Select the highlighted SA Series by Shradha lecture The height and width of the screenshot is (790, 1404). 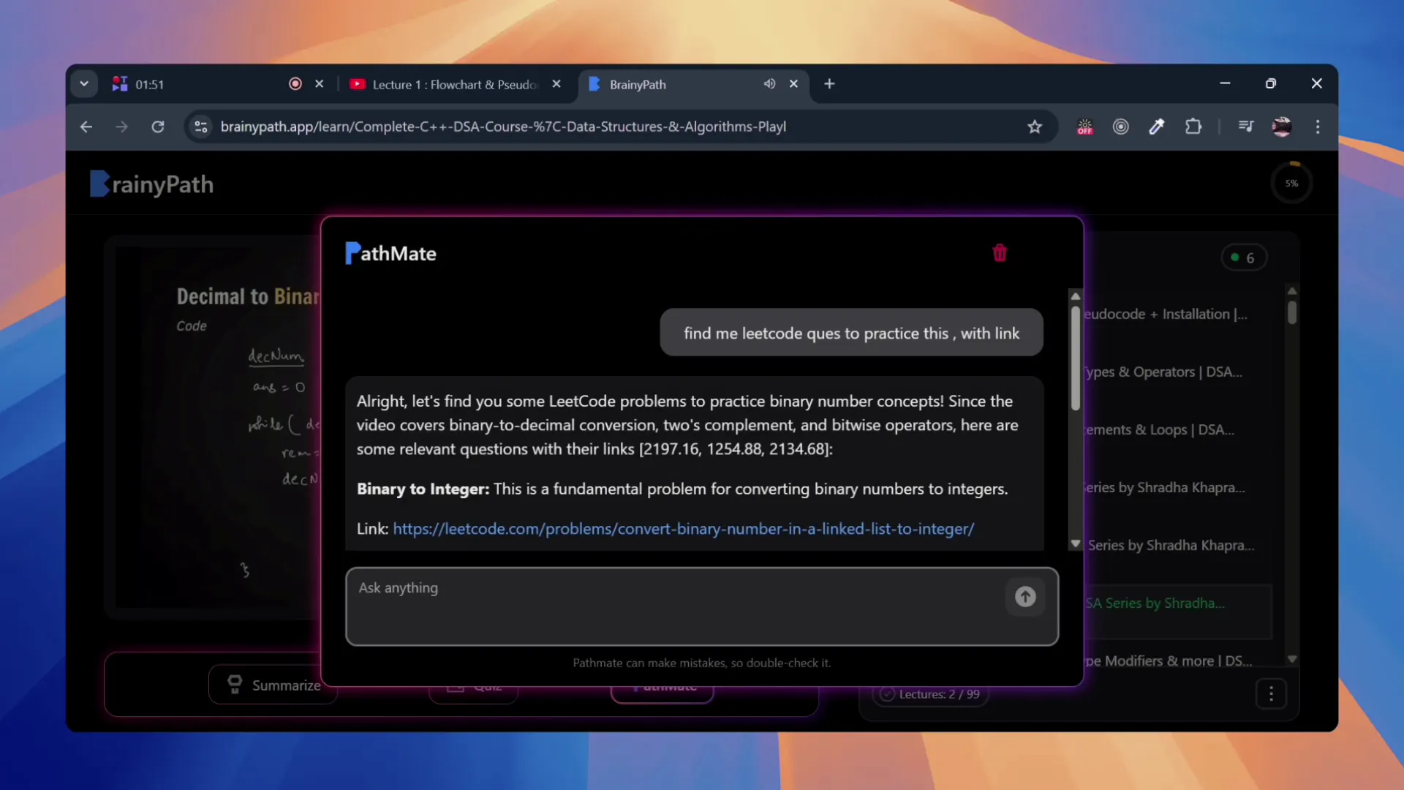(1177, 611)
